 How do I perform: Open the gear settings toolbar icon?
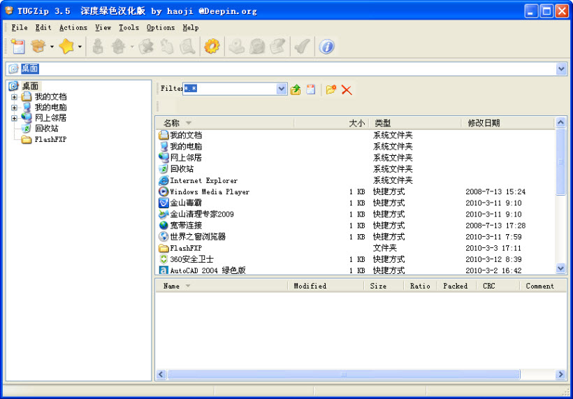212,47
